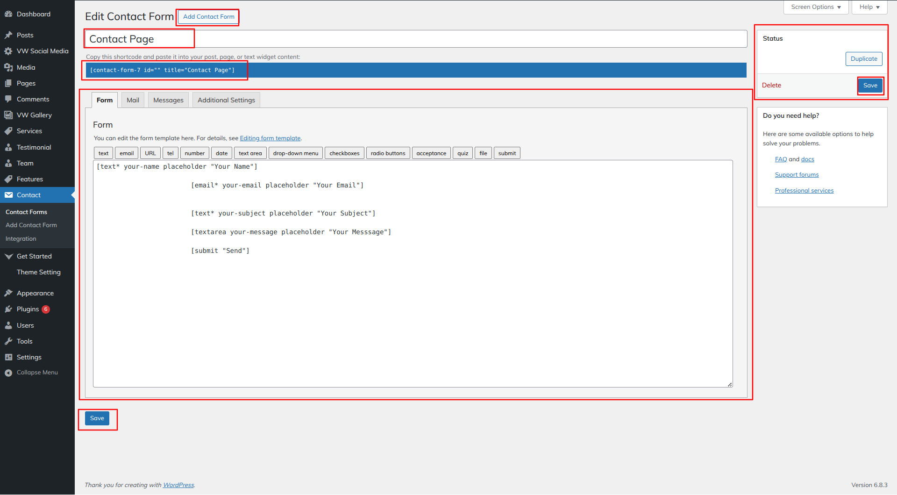Insert a checkboxes form tag
897x495 pixels.
344,153
